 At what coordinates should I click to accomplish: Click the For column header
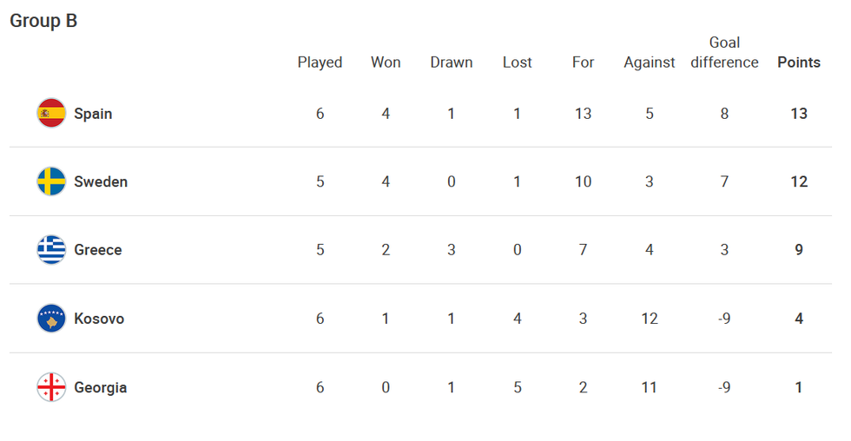coord(584,63)
